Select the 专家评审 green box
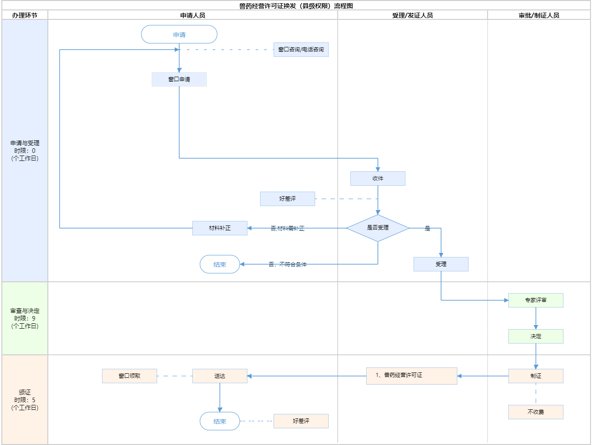Screen dimensions: 600x445 pos(535,300)
